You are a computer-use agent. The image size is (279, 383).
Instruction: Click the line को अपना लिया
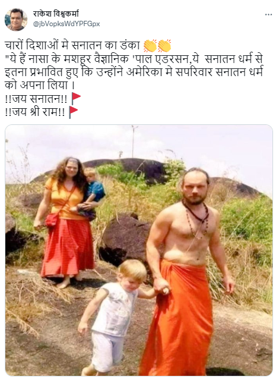click(x=40, y=85)
